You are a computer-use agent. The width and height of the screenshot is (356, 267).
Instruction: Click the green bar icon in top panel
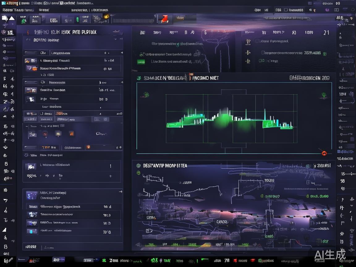pyautogui.click(x=141, y=62)
